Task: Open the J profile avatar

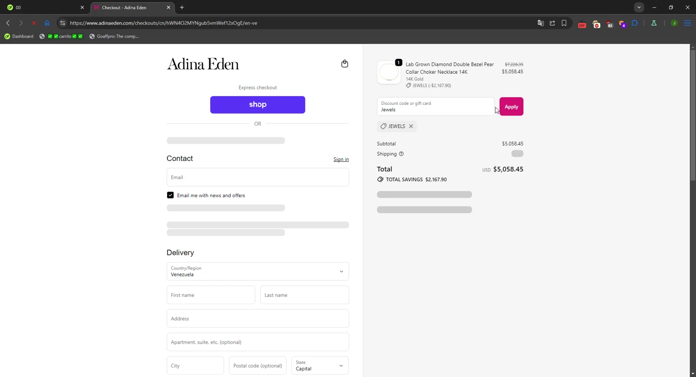Action: coord(674,23)
